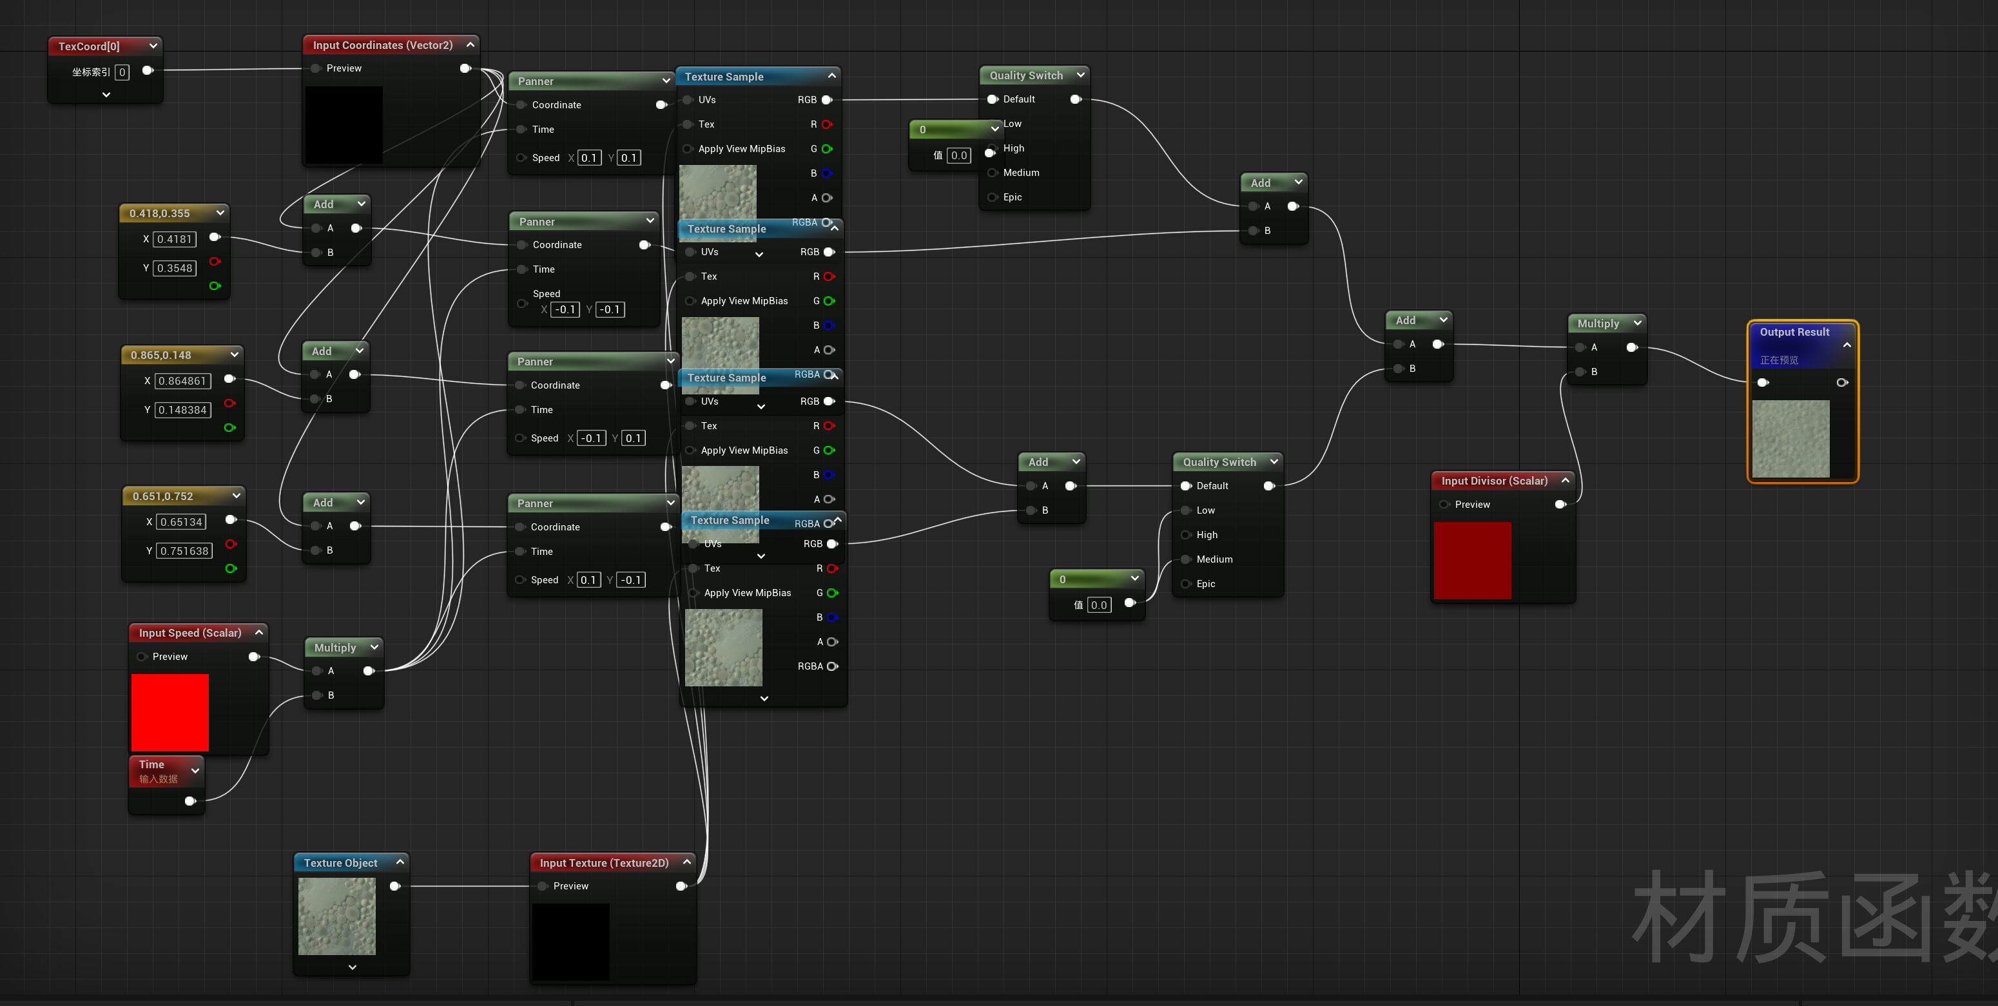Viewport: 1998px width, 1006px height.
Task: Click top Panner Speed X field
Action: coord(588,159)
